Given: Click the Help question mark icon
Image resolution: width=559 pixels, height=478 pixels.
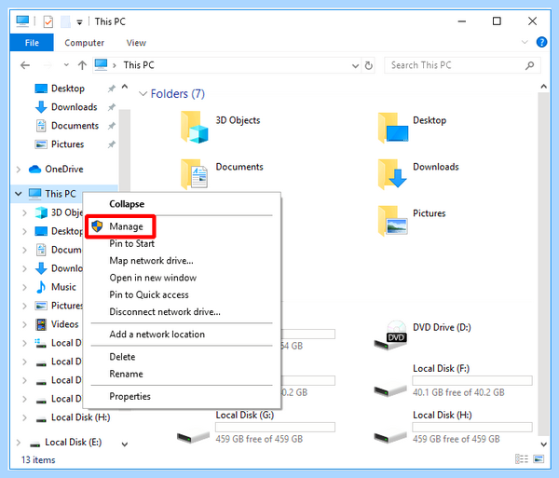Looking at the screenshot, I should coord(541,42).
